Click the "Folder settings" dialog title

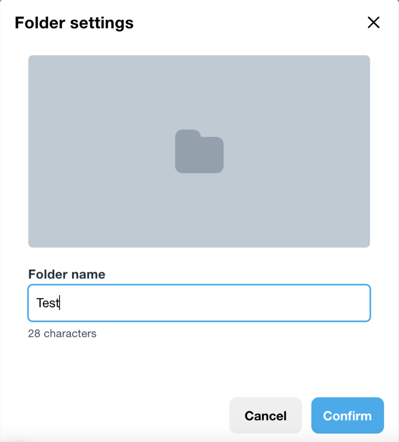point(74,23)
